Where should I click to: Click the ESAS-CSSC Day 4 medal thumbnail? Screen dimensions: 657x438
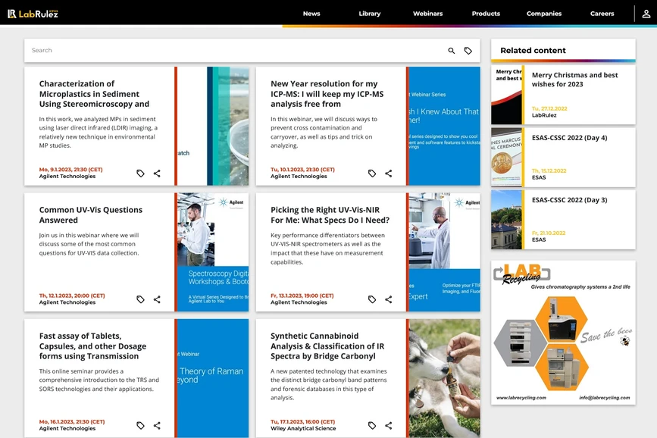coord(506,158)
